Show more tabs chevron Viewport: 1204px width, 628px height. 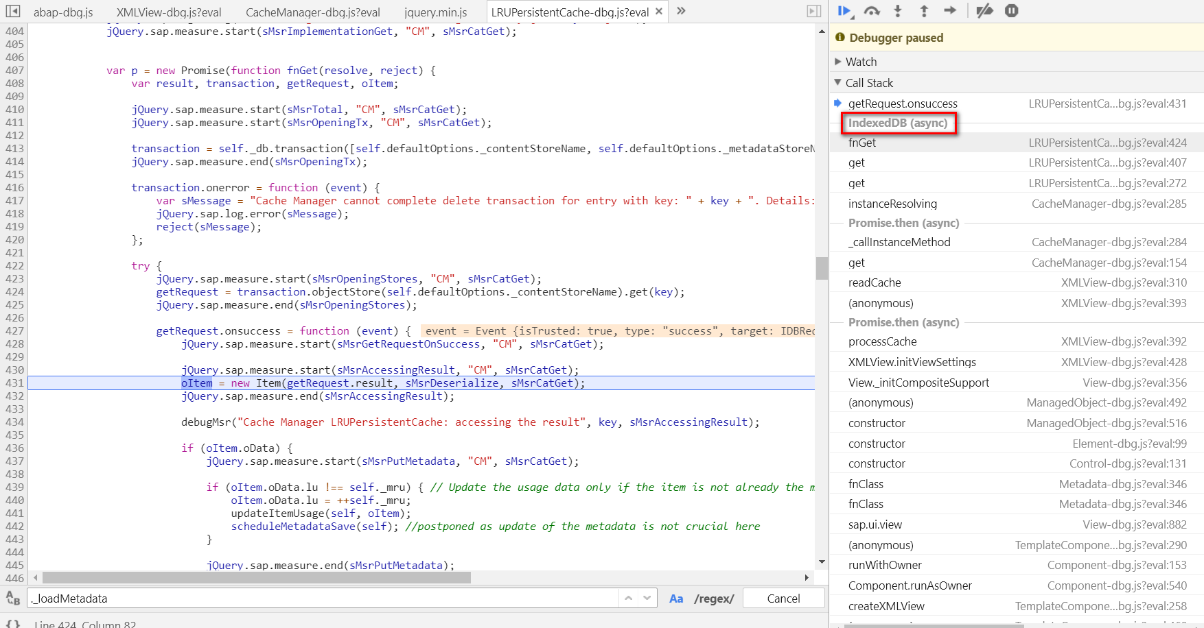(681, 11)
